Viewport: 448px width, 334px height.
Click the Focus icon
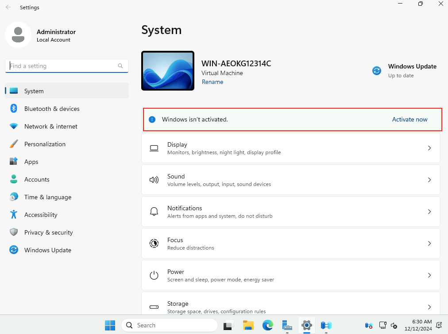[x=154, y=243]
